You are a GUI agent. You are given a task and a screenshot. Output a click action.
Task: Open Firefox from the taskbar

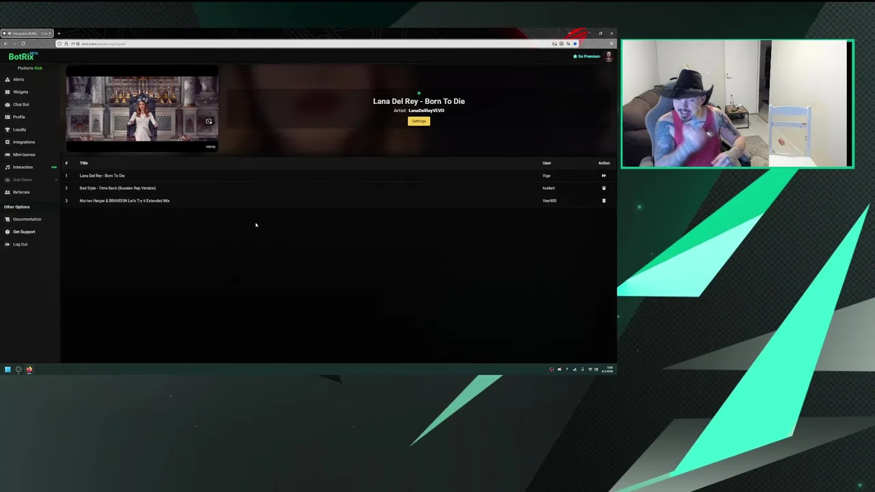point(29,370)
